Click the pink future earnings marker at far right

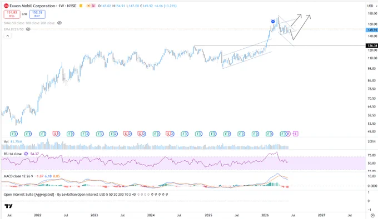(296, 134)
